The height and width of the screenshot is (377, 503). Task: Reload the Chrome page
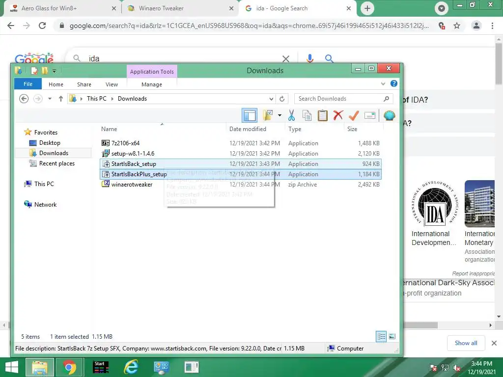(42, 26)
